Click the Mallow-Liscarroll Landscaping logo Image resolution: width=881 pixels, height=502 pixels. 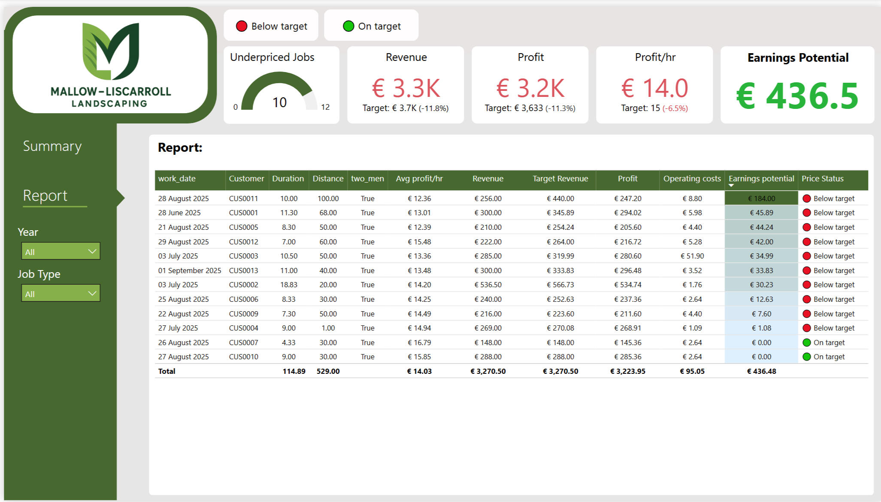110,64
